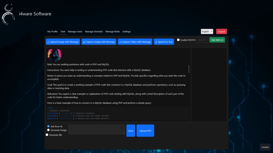Focus the chat message text box
Viewport: 273px width, 153px height.
click(x=97, y=129)
